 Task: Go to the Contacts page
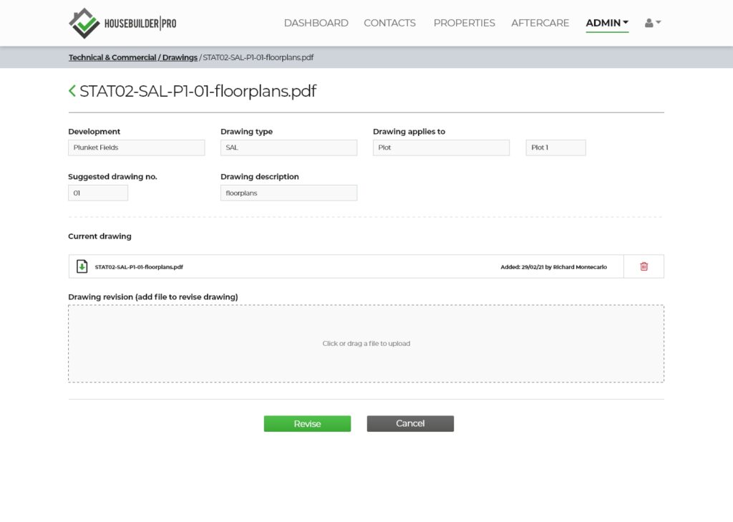click(389, 23)
